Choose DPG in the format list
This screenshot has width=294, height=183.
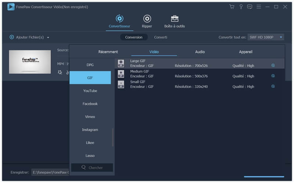[x=90, y=65]
